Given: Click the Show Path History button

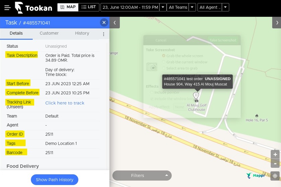Looking at the screenshot, I should click(55, 180).
